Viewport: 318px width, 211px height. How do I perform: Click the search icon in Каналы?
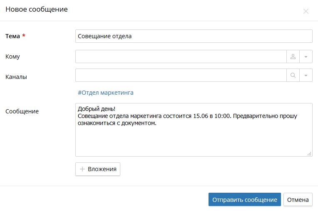point(293,75)
